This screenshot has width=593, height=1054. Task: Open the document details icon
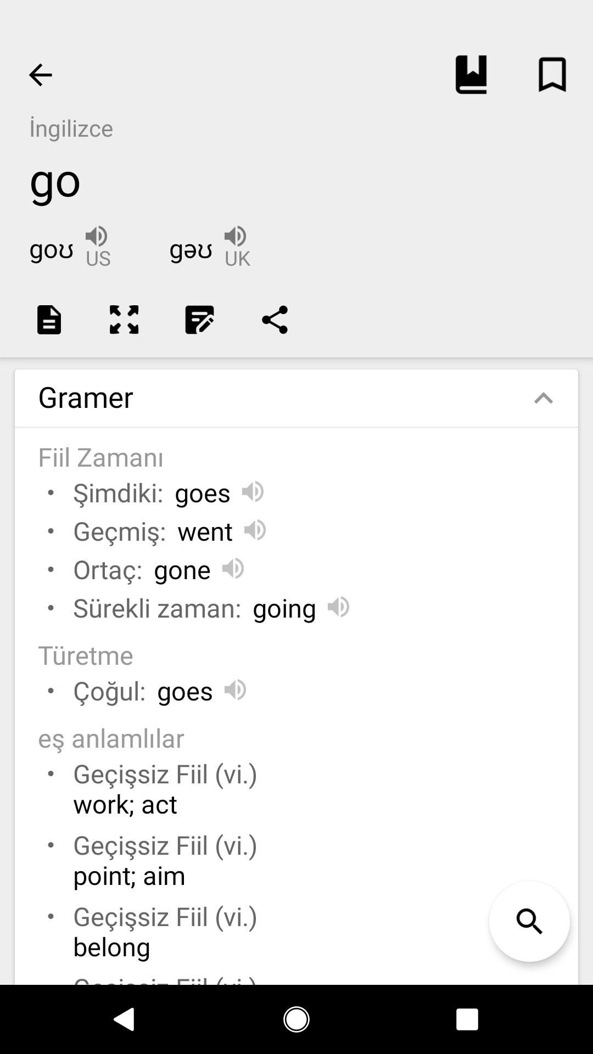click(x=49, y=319)
